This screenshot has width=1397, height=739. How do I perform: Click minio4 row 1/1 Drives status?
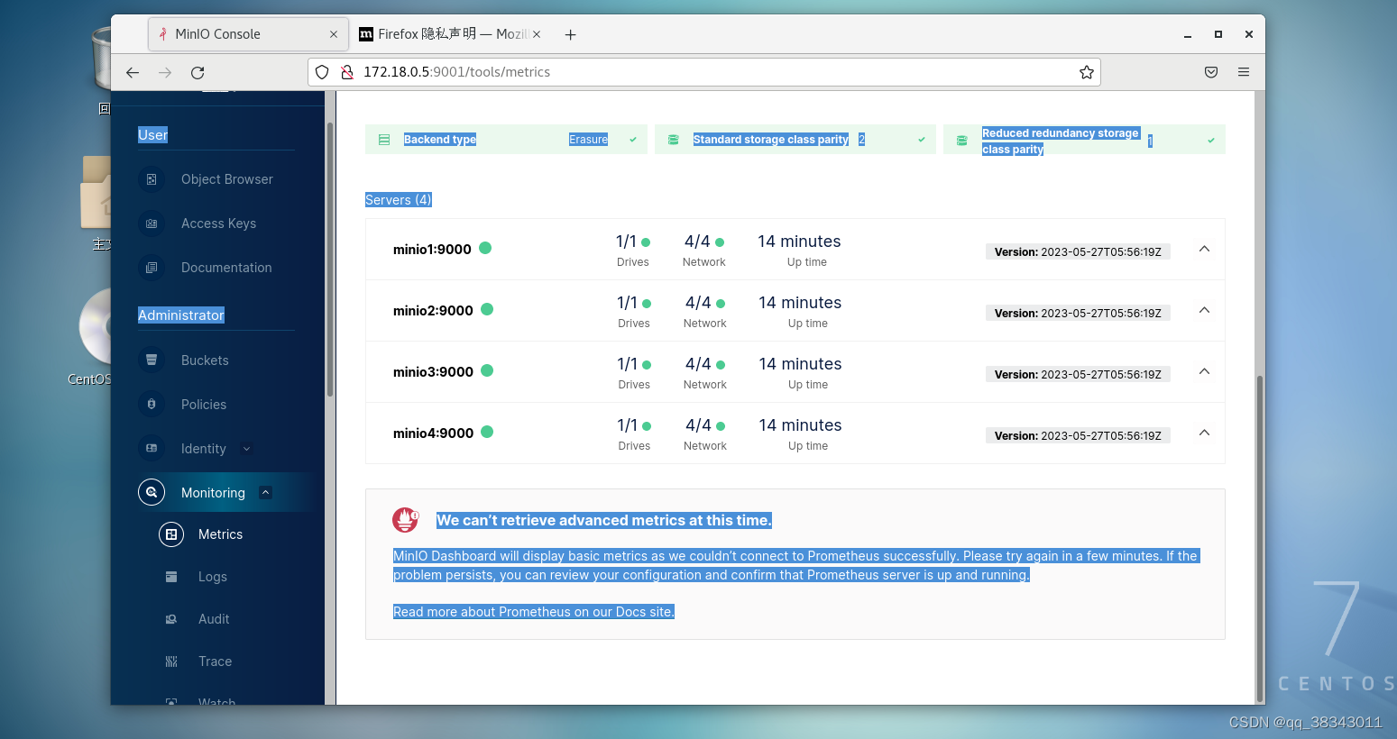tap(634, 434)
